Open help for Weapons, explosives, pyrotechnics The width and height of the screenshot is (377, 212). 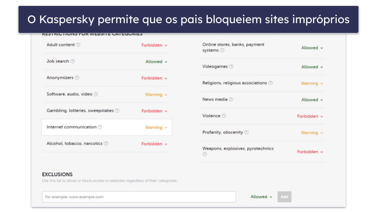point(205,154)
